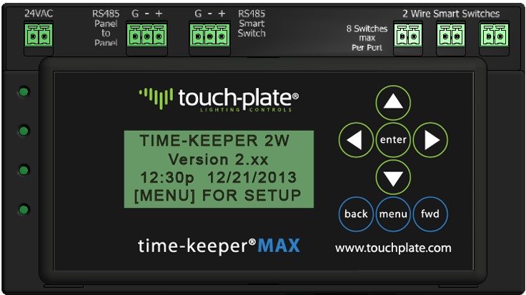Click the right arrow button
526x295 pixels.
(430, 140)
